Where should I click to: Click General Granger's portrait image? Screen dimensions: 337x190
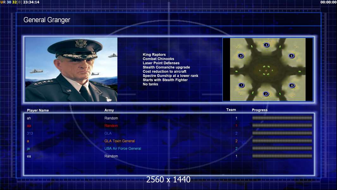click(x=71, y=69)
